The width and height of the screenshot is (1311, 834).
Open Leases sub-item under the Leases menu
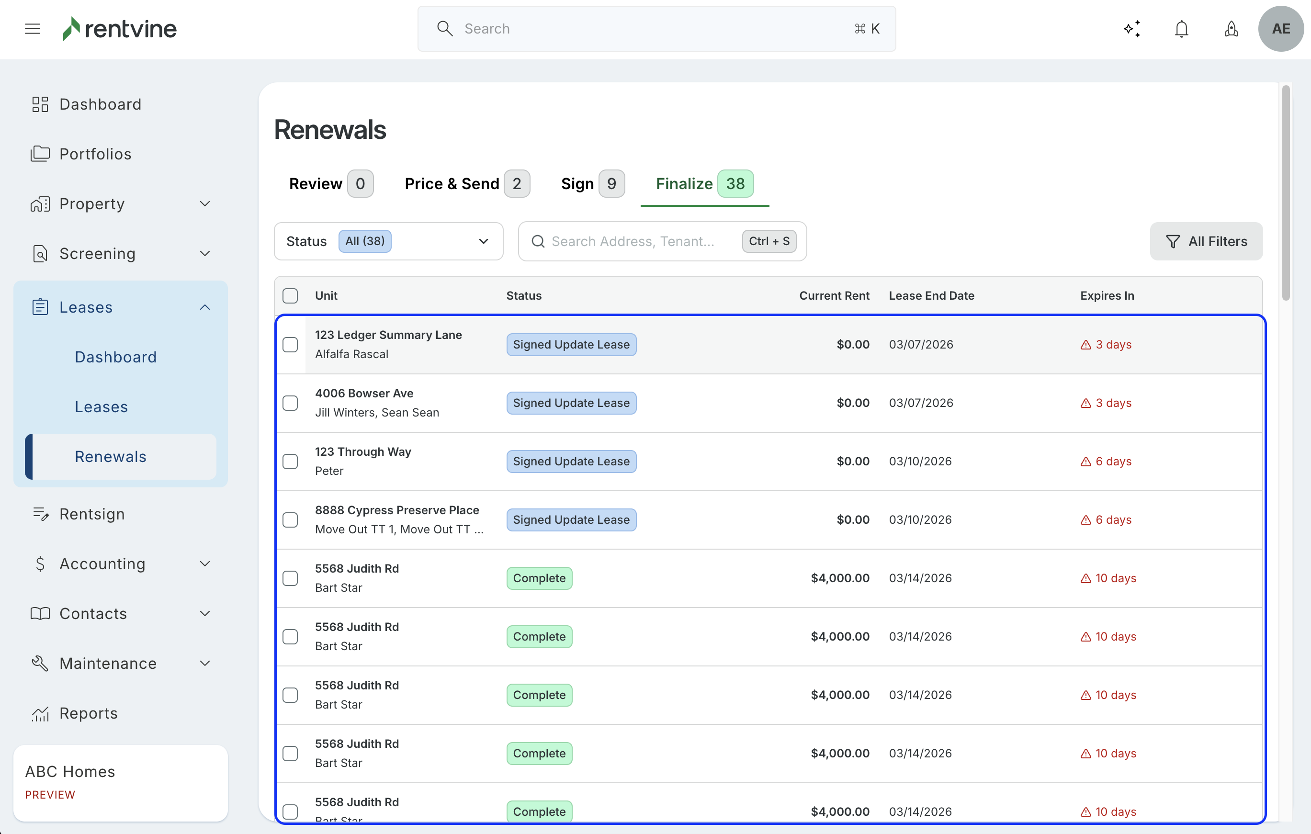click(x=101, y=406)
